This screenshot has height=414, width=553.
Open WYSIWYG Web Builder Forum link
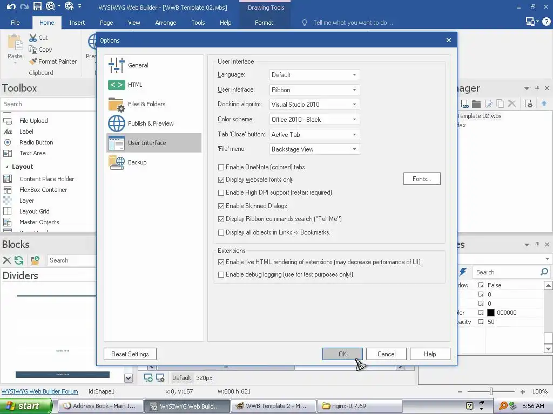40,391
